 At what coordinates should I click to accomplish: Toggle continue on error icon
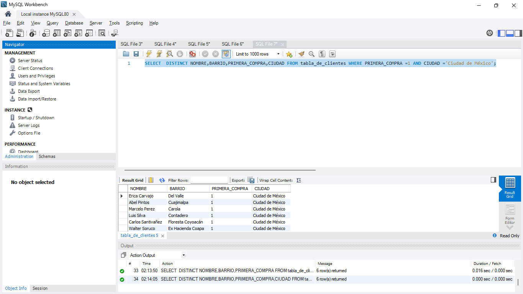tap(192, 54)
